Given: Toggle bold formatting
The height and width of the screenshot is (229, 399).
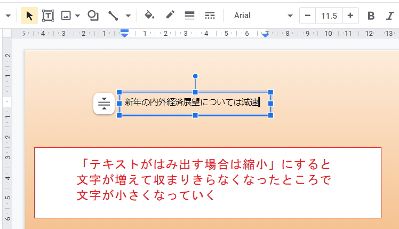Looking at the screenshot, I should (371, 15).
